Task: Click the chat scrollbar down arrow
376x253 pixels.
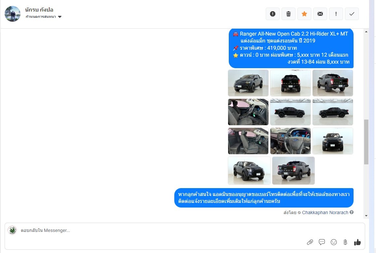Action: click(366, 216)
